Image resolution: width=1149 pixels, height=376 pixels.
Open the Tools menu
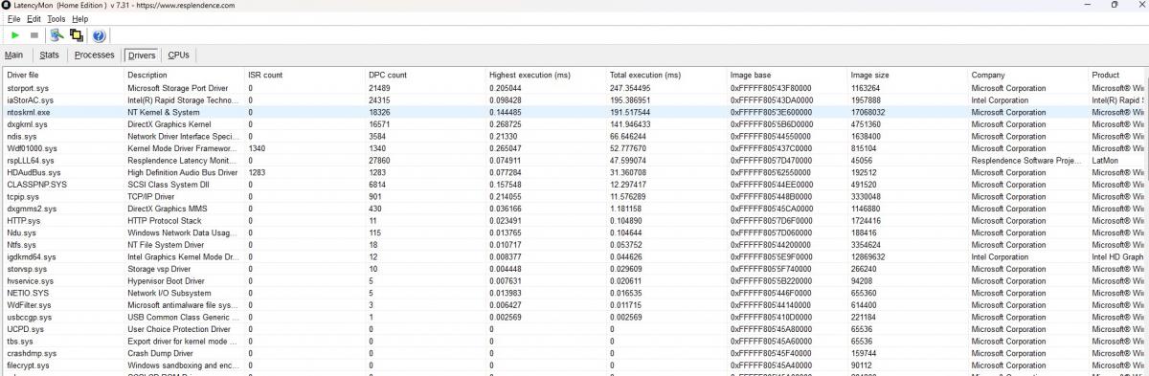[x=56, y=18]
